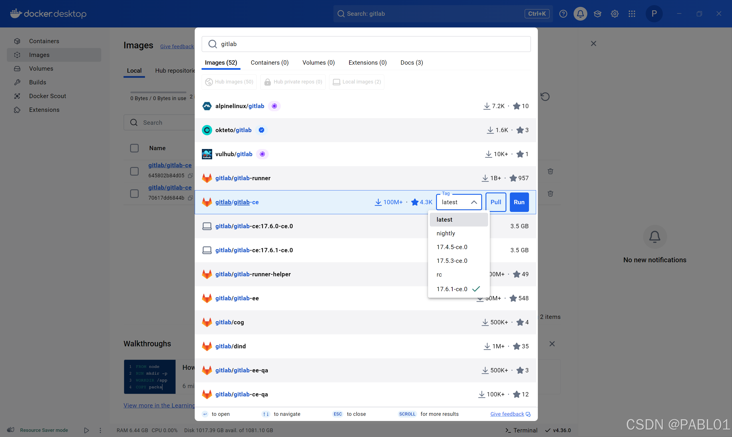732x437 pixels.
Task: Open the apps grid icon
Action: point(632,13)
